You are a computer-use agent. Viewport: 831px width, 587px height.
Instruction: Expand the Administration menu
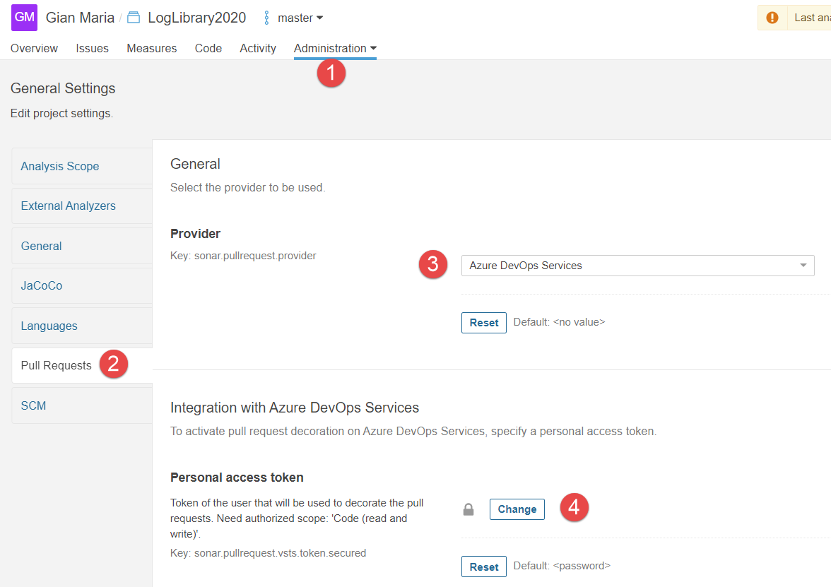pyautogui.click(x=335, y=48)
